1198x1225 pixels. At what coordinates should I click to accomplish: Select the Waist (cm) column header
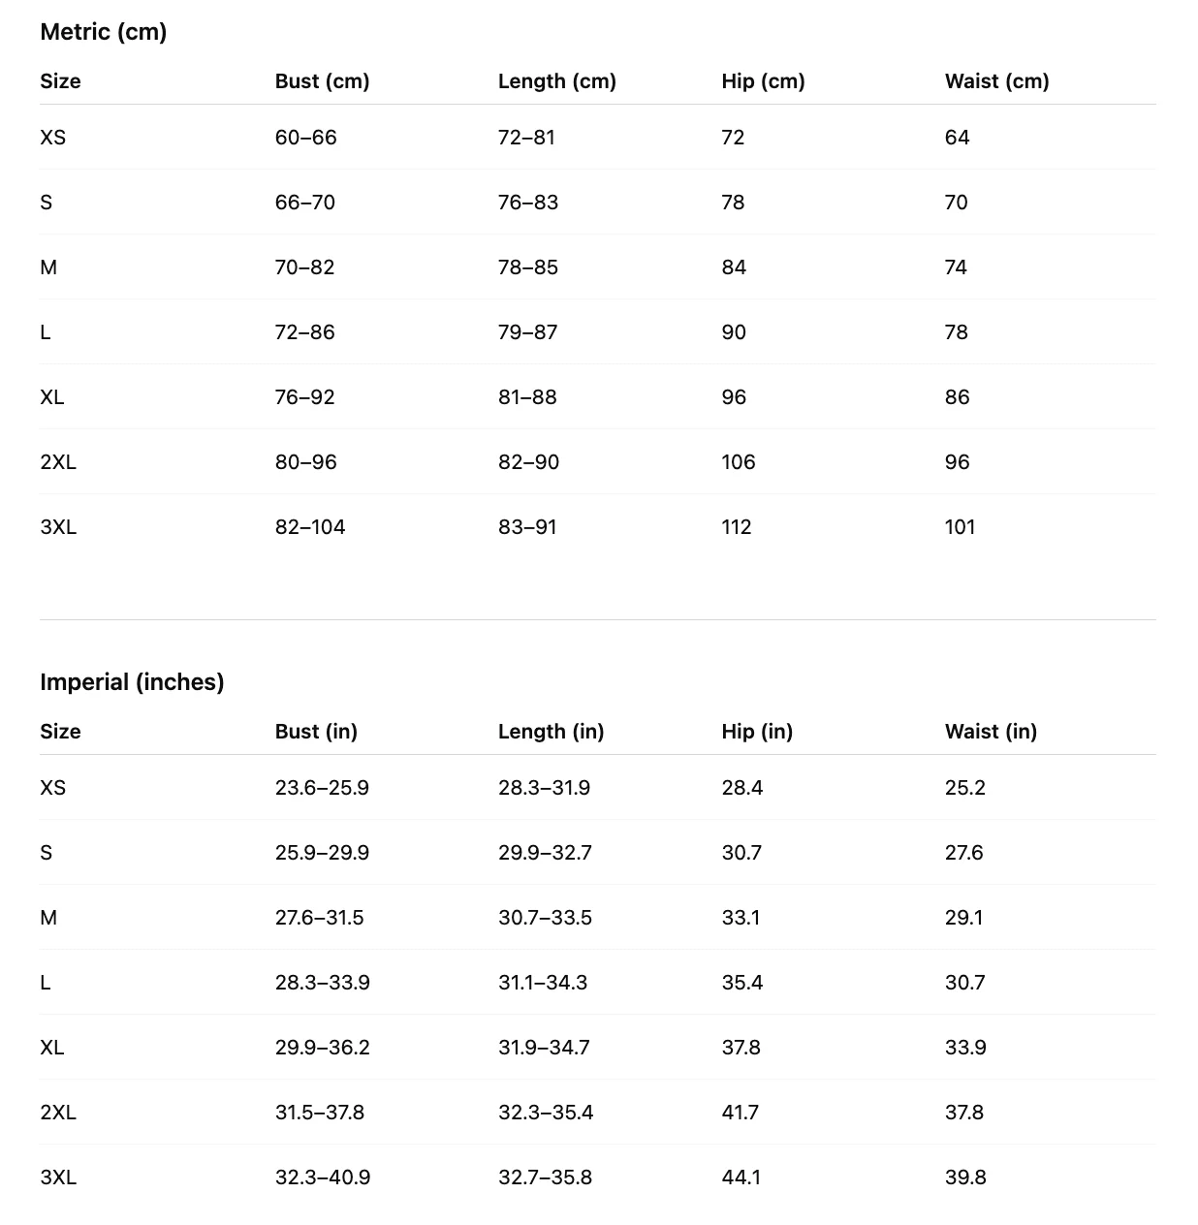997,81
